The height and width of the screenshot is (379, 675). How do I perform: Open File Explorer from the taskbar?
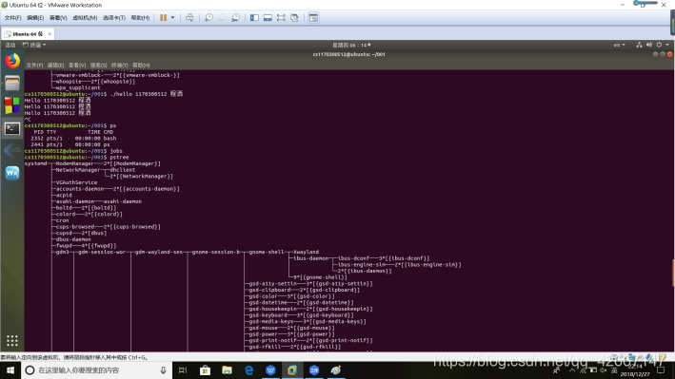[x=227, y=370]
